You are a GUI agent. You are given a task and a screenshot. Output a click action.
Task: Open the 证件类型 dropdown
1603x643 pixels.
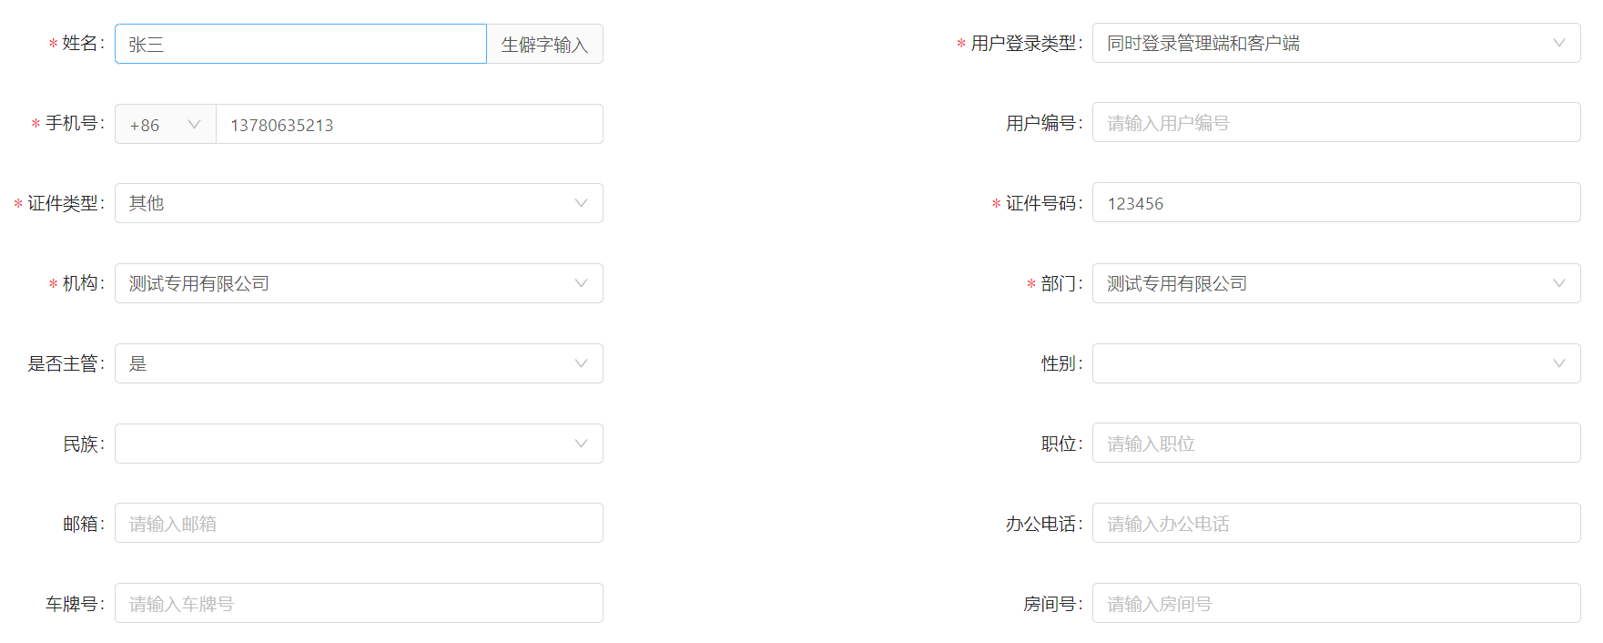(x=359, y=203)
